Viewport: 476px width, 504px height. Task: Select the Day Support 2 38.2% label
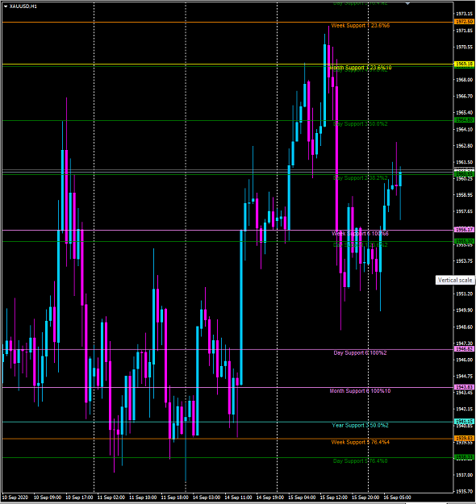click(360, 178)
